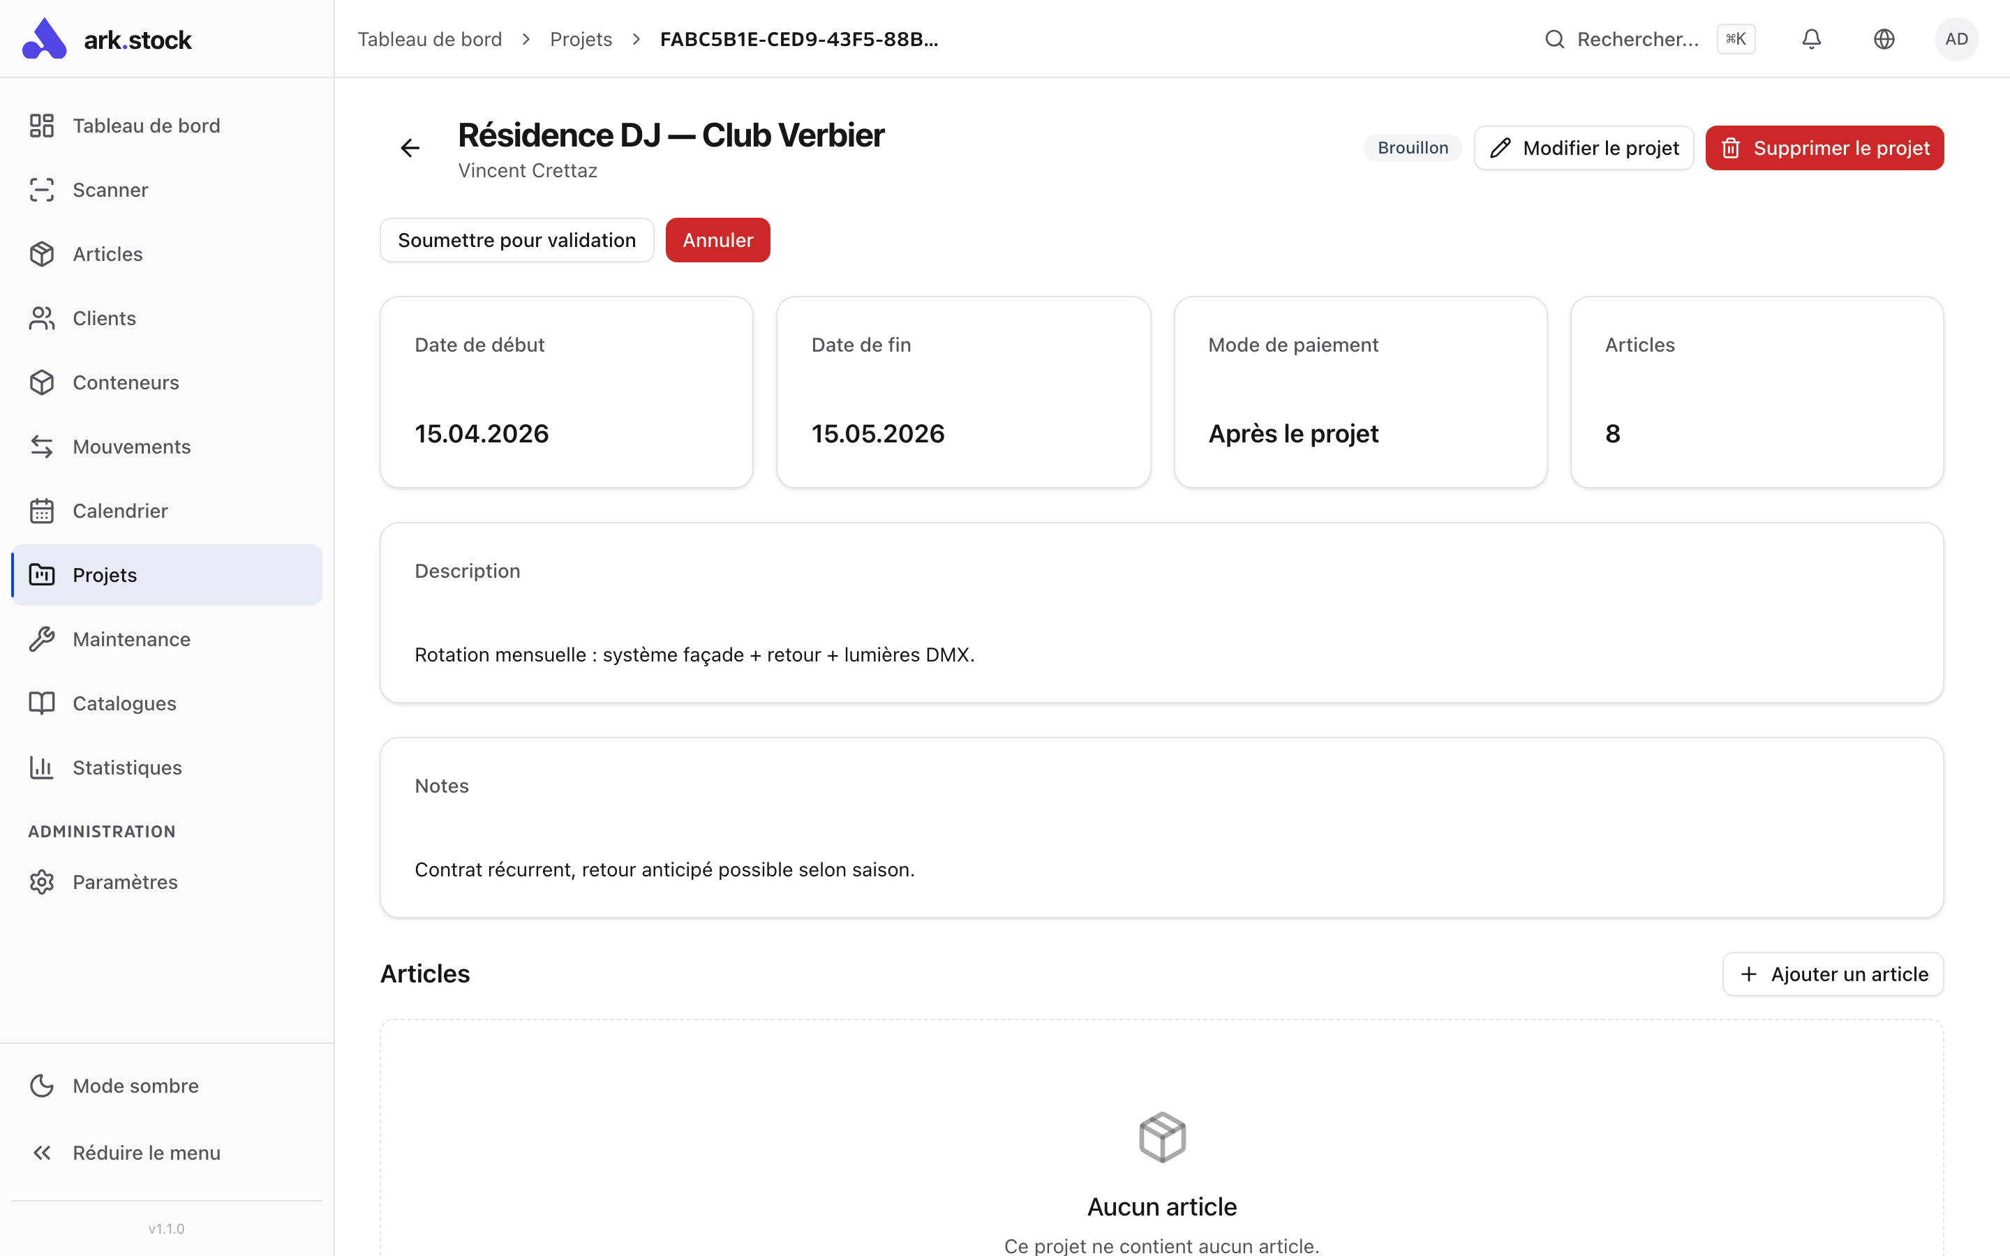This screenshot has height=1256, width=2010.
Task: Click Soumettre pour validation button
Action: (x=516, y=240)
